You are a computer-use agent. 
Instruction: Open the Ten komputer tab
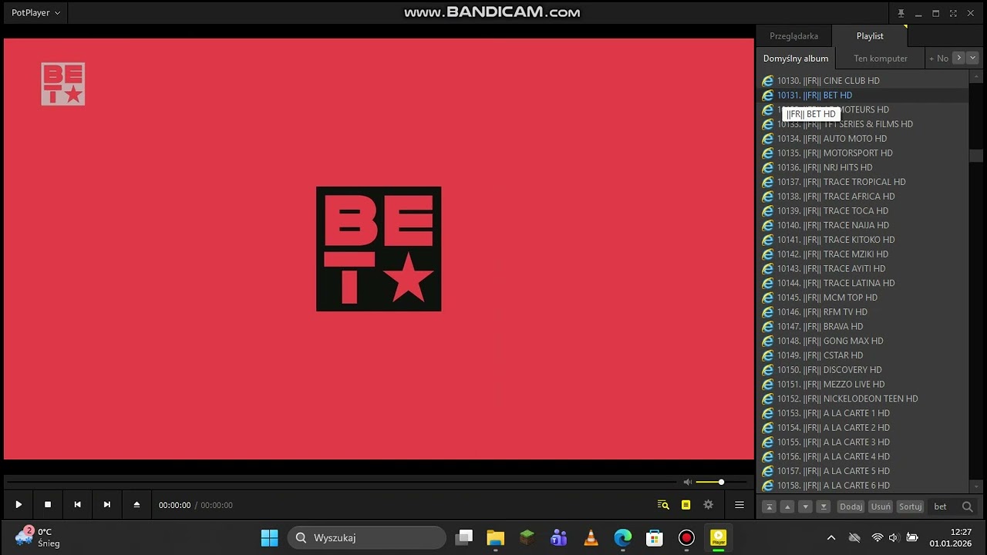pos(881,58)
